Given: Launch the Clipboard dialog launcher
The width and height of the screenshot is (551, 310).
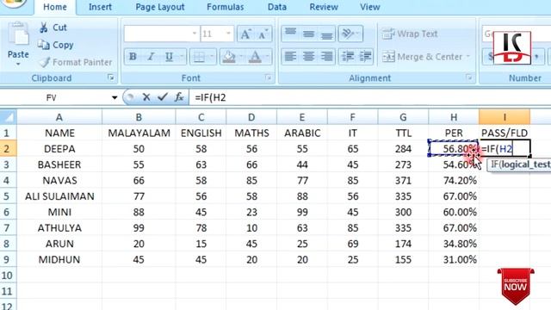Looking at the screenshot, I should pos(111,77).
